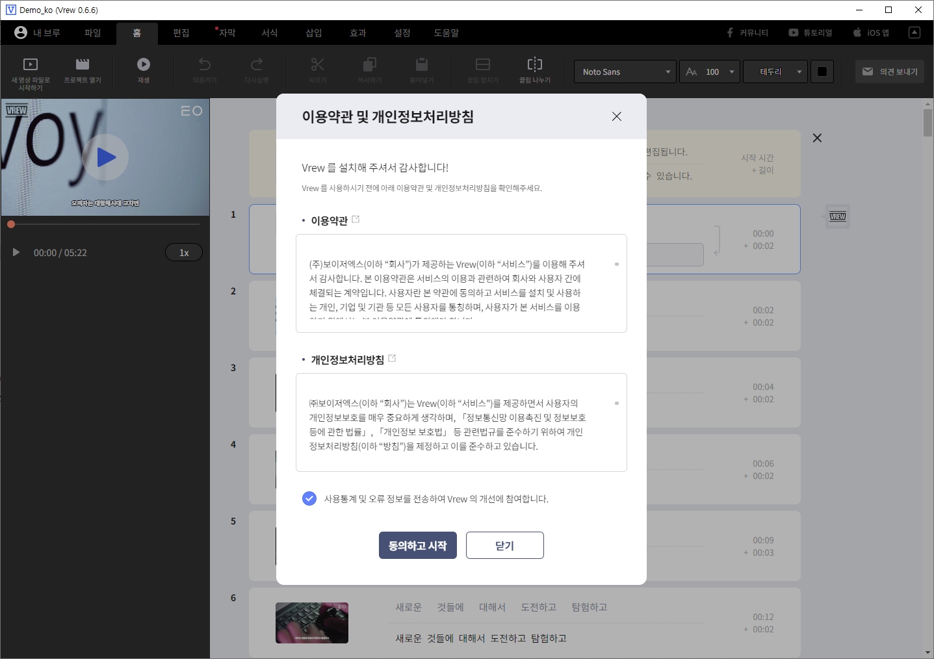Change playback speed with 1x button
Image resolution: width=934 pixels, height=659 pixels.
[x=184, y=252]
